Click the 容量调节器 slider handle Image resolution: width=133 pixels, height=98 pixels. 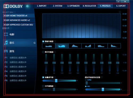[x=56, y=81]
